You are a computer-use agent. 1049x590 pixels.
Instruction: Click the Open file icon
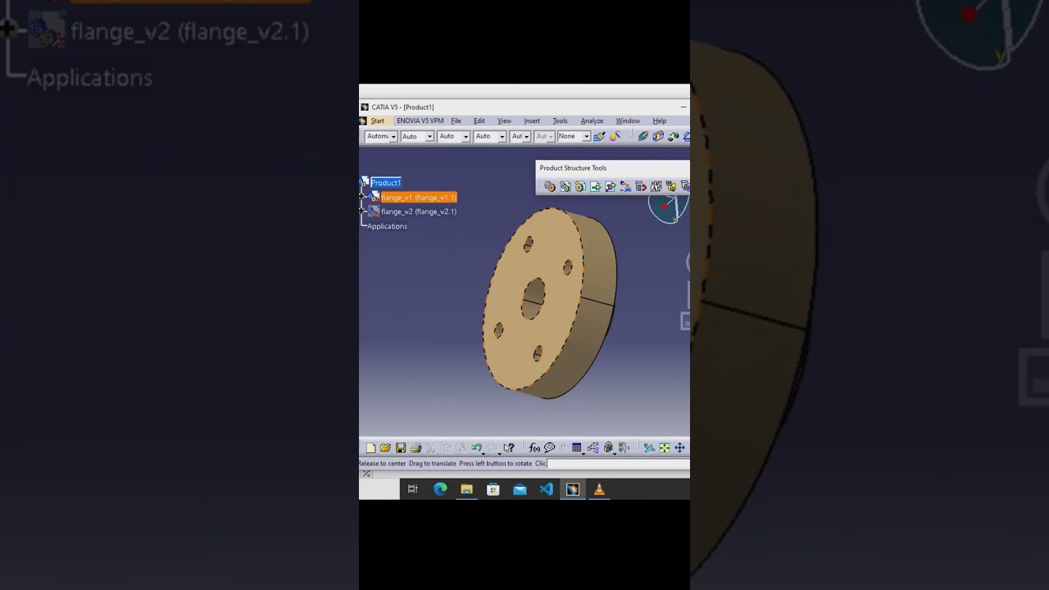(385, 448)
